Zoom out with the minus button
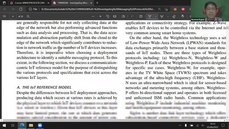Viewport: 229px width, 129px height. pos(93,16)
